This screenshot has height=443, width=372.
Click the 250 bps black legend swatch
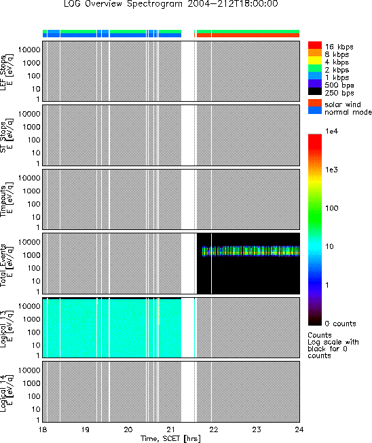click(315, 92)
